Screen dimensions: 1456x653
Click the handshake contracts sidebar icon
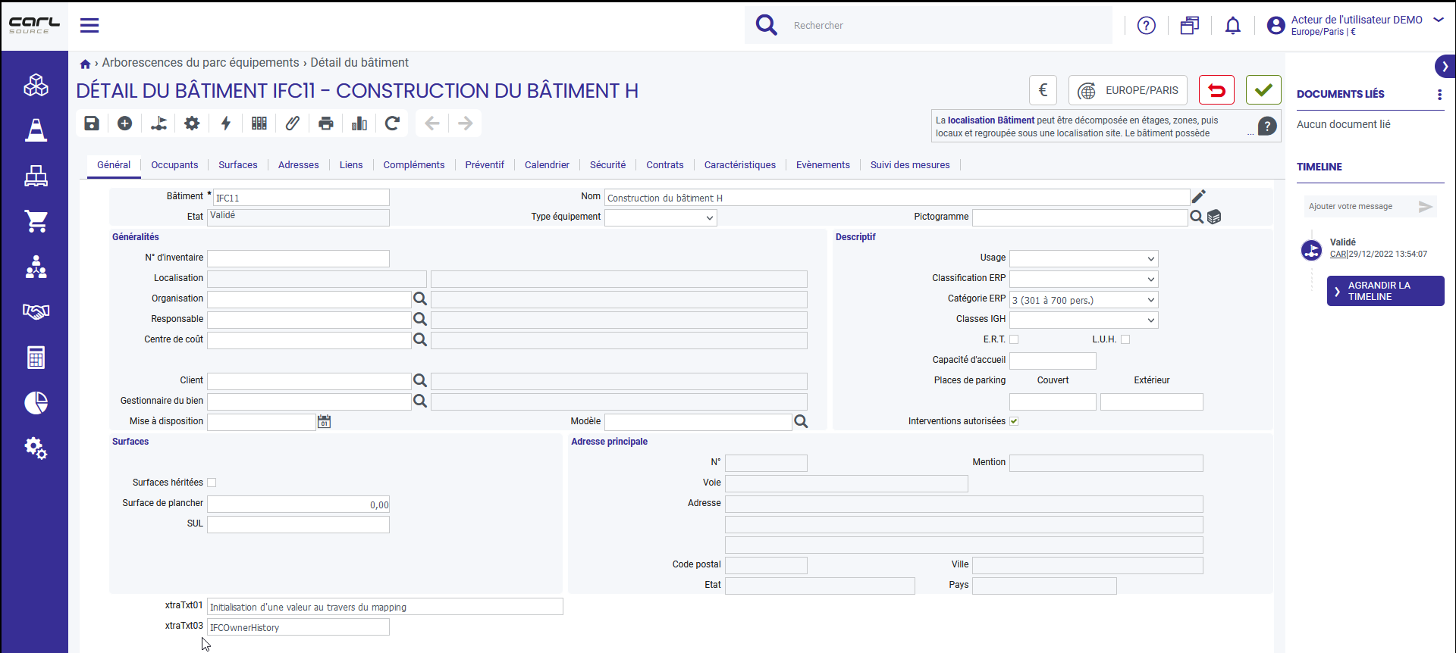(x=36, y=311)
